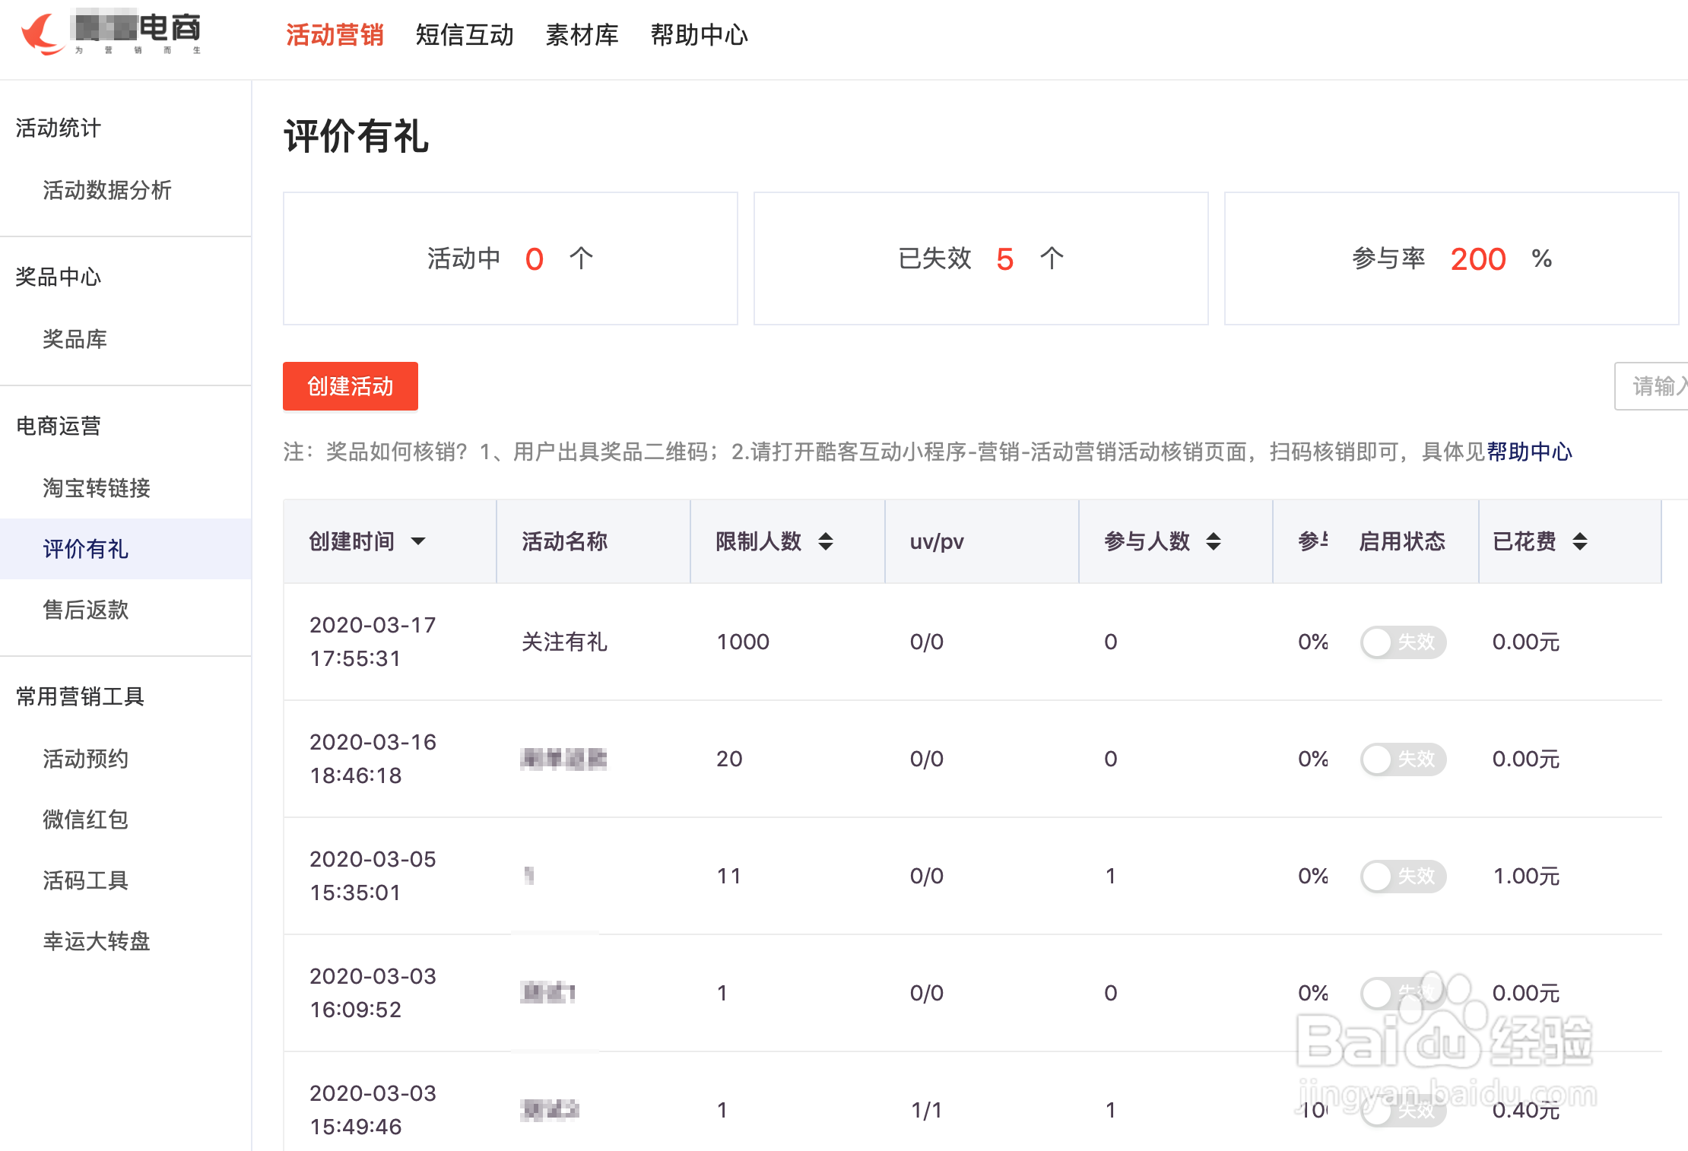The image size is (1688, 1151).
Task: Sort the table by 限制人数
Action: tap(825, 541)
